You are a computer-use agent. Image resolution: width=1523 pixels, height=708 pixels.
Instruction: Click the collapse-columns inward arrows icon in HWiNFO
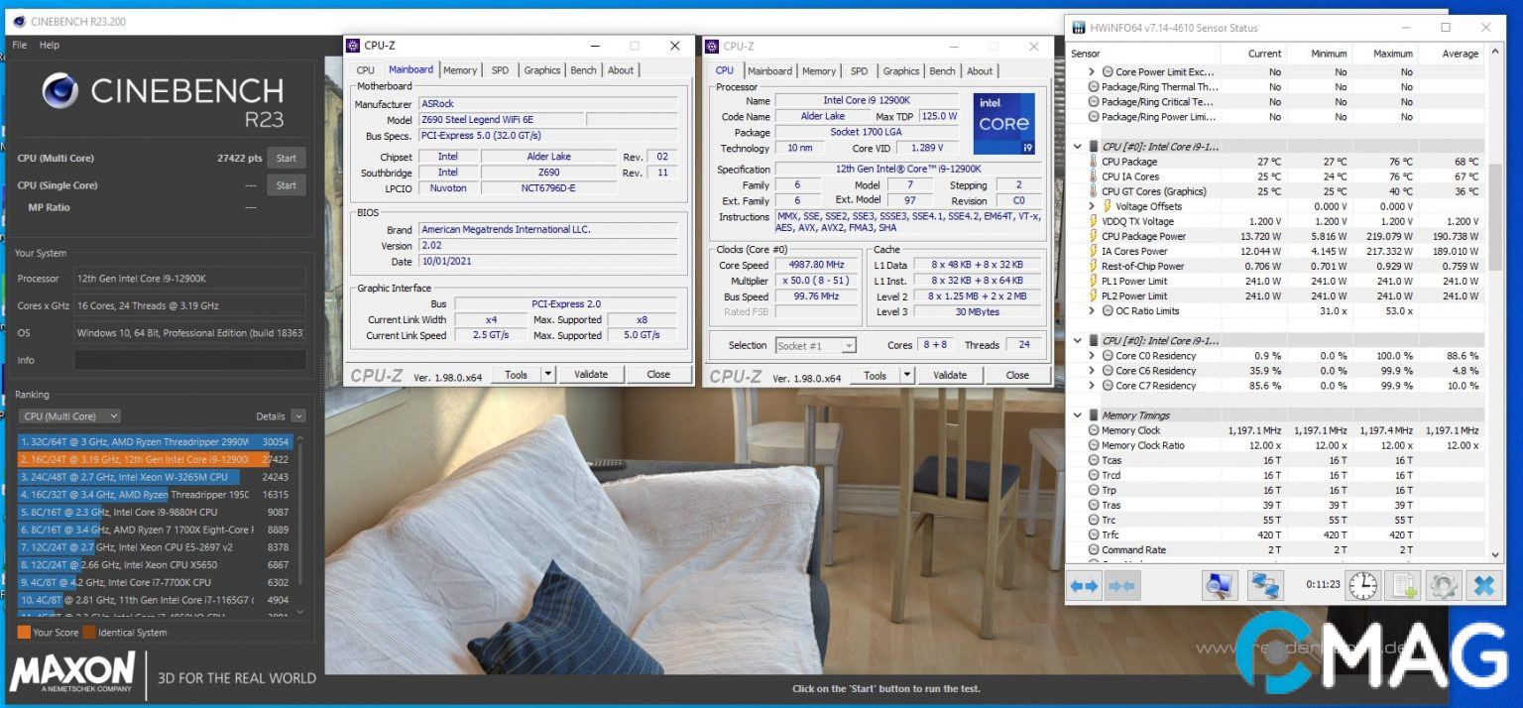(x=1121, y=586)
